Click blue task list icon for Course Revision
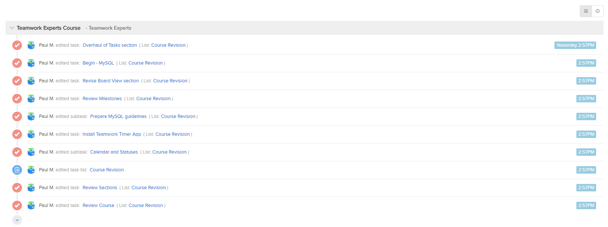Viewport: 608px width, 227px height. pos(17,170)
